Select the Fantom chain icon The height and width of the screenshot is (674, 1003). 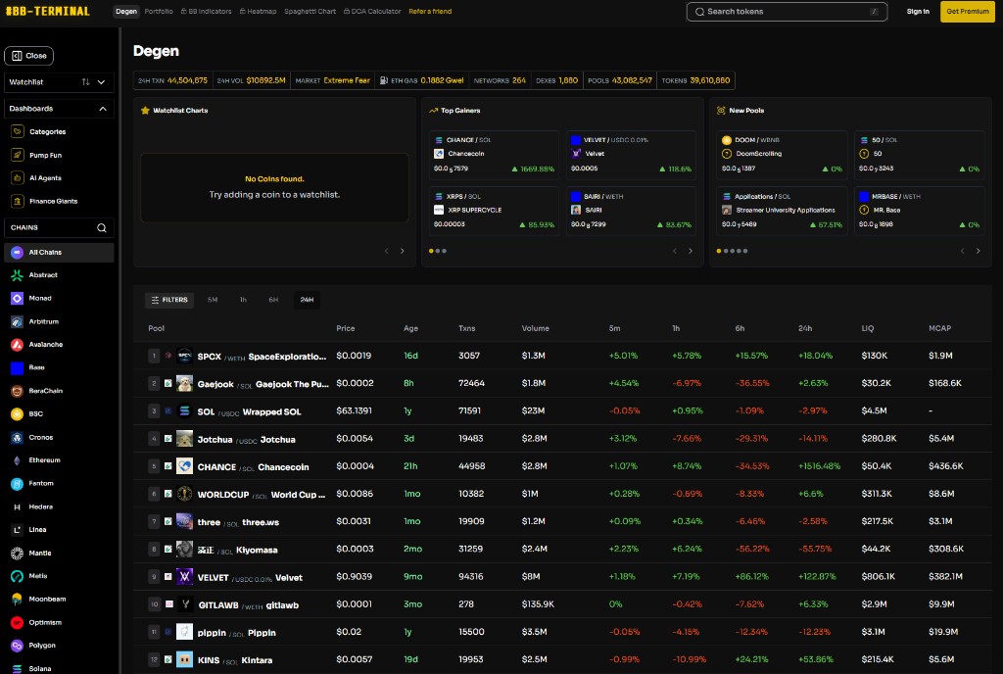18,483
